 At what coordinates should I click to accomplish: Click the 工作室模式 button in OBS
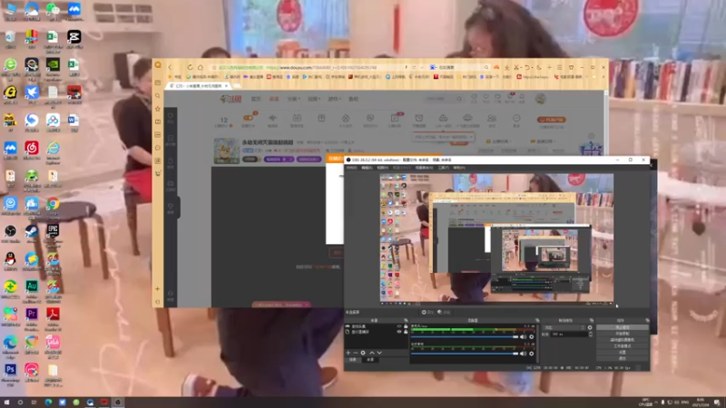623,345
